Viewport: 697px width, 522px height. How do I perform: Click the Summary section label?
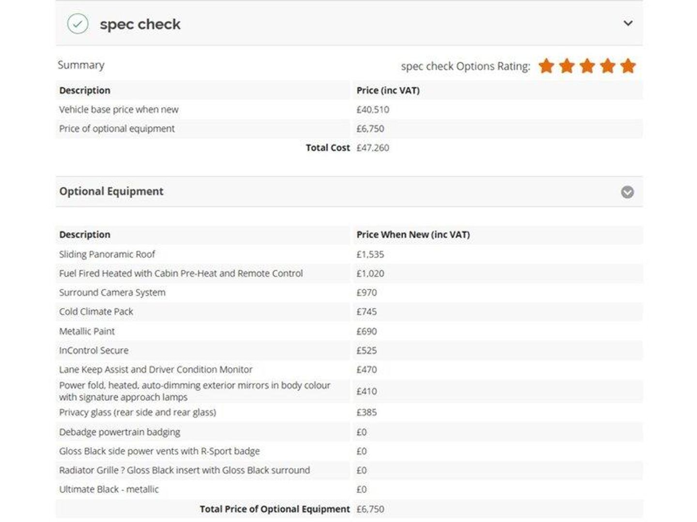81,65
